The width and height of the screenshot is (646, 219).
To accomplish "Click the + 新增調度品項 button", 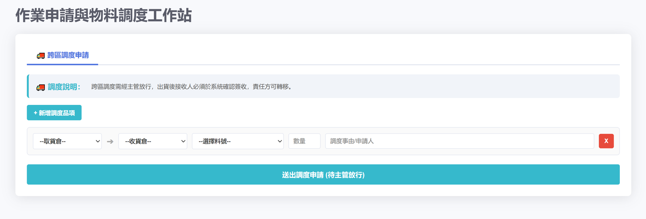I will [x=54, y=113].
